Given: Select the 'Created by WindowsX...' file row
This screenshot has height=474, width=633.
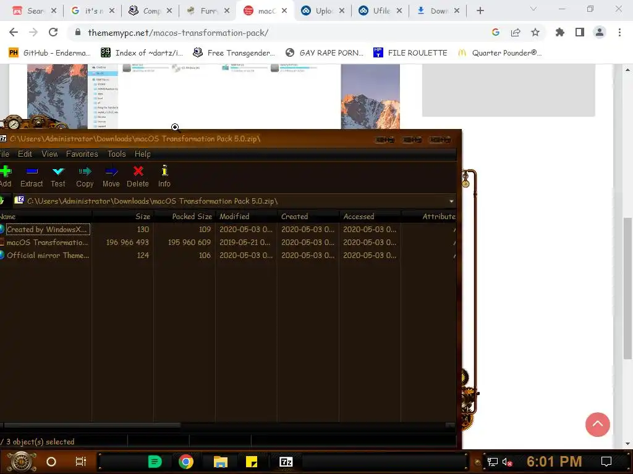Looking at the screenshot, I should [x=228, y=230].
